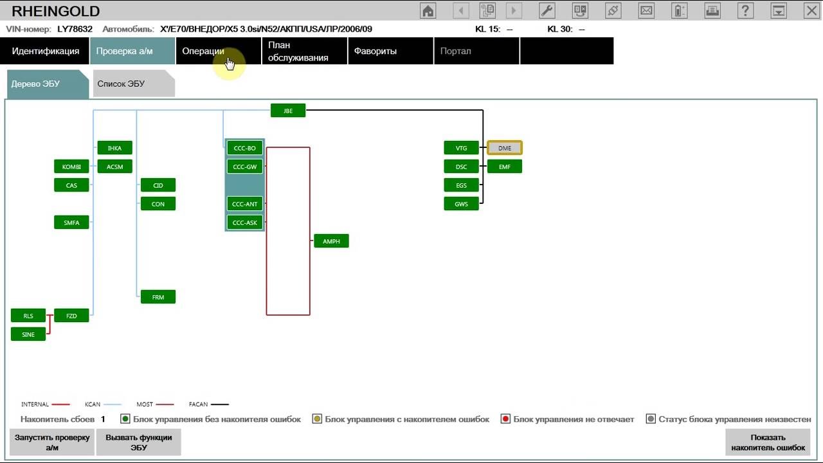Select the GWS control unit
The image size is (823, 463).
(x=462, y=204)
